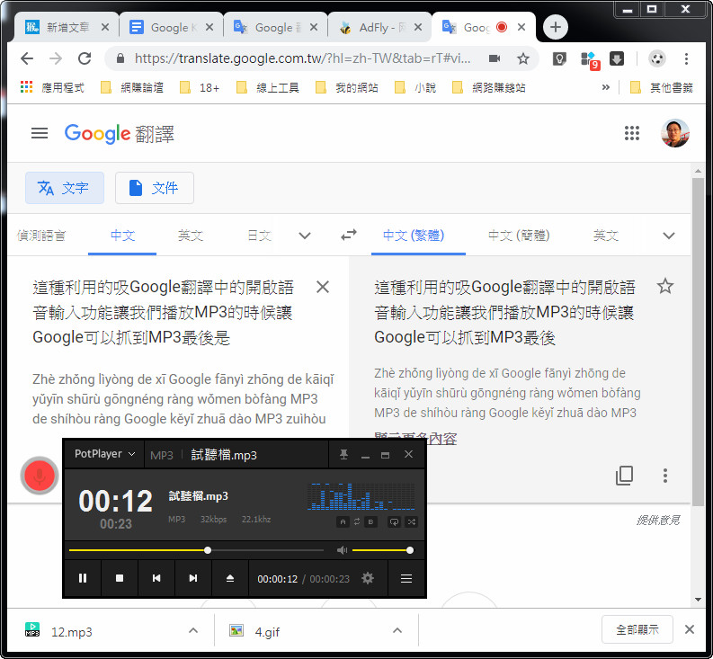Click the Chrome address bar URL
This screenshot has height=659, width=713.
[302, 58]
